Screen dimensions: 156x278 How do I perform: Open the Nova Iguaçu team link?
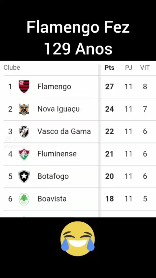click(58, 109)
